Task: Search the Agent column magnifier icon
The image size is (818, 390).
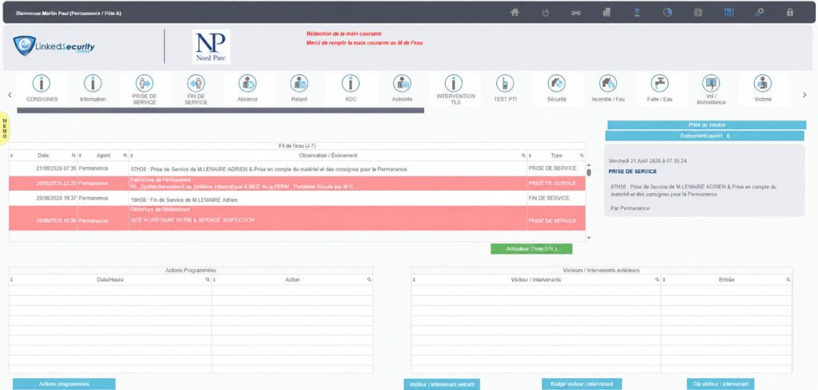Action: point(125,156)
